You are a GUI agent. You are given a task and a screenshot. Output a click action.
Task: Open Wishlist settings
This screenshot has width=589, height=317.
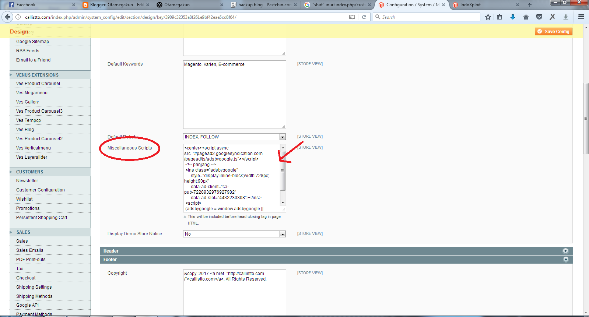pos(24,199)
